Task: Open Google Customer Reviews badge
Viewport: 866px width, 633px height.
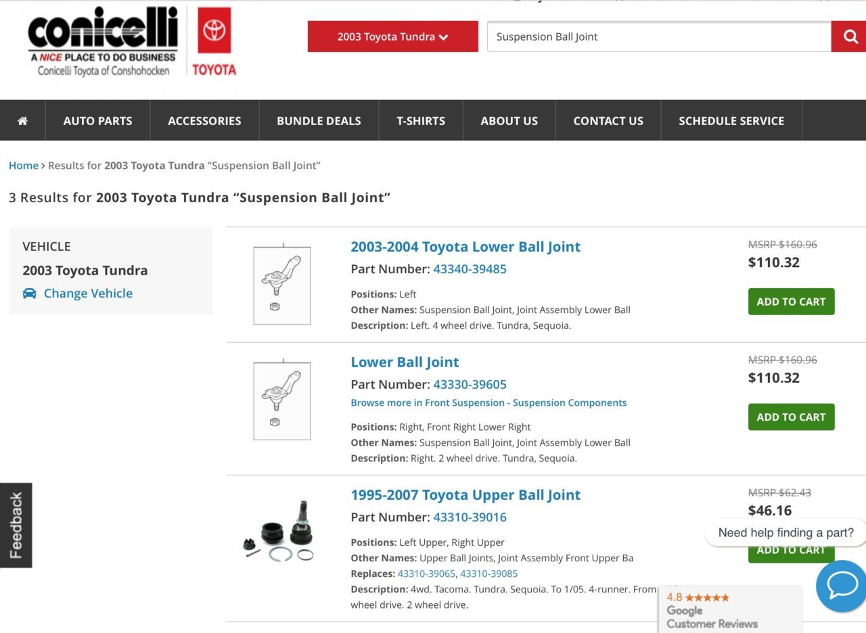Action: tap(730, 610)
